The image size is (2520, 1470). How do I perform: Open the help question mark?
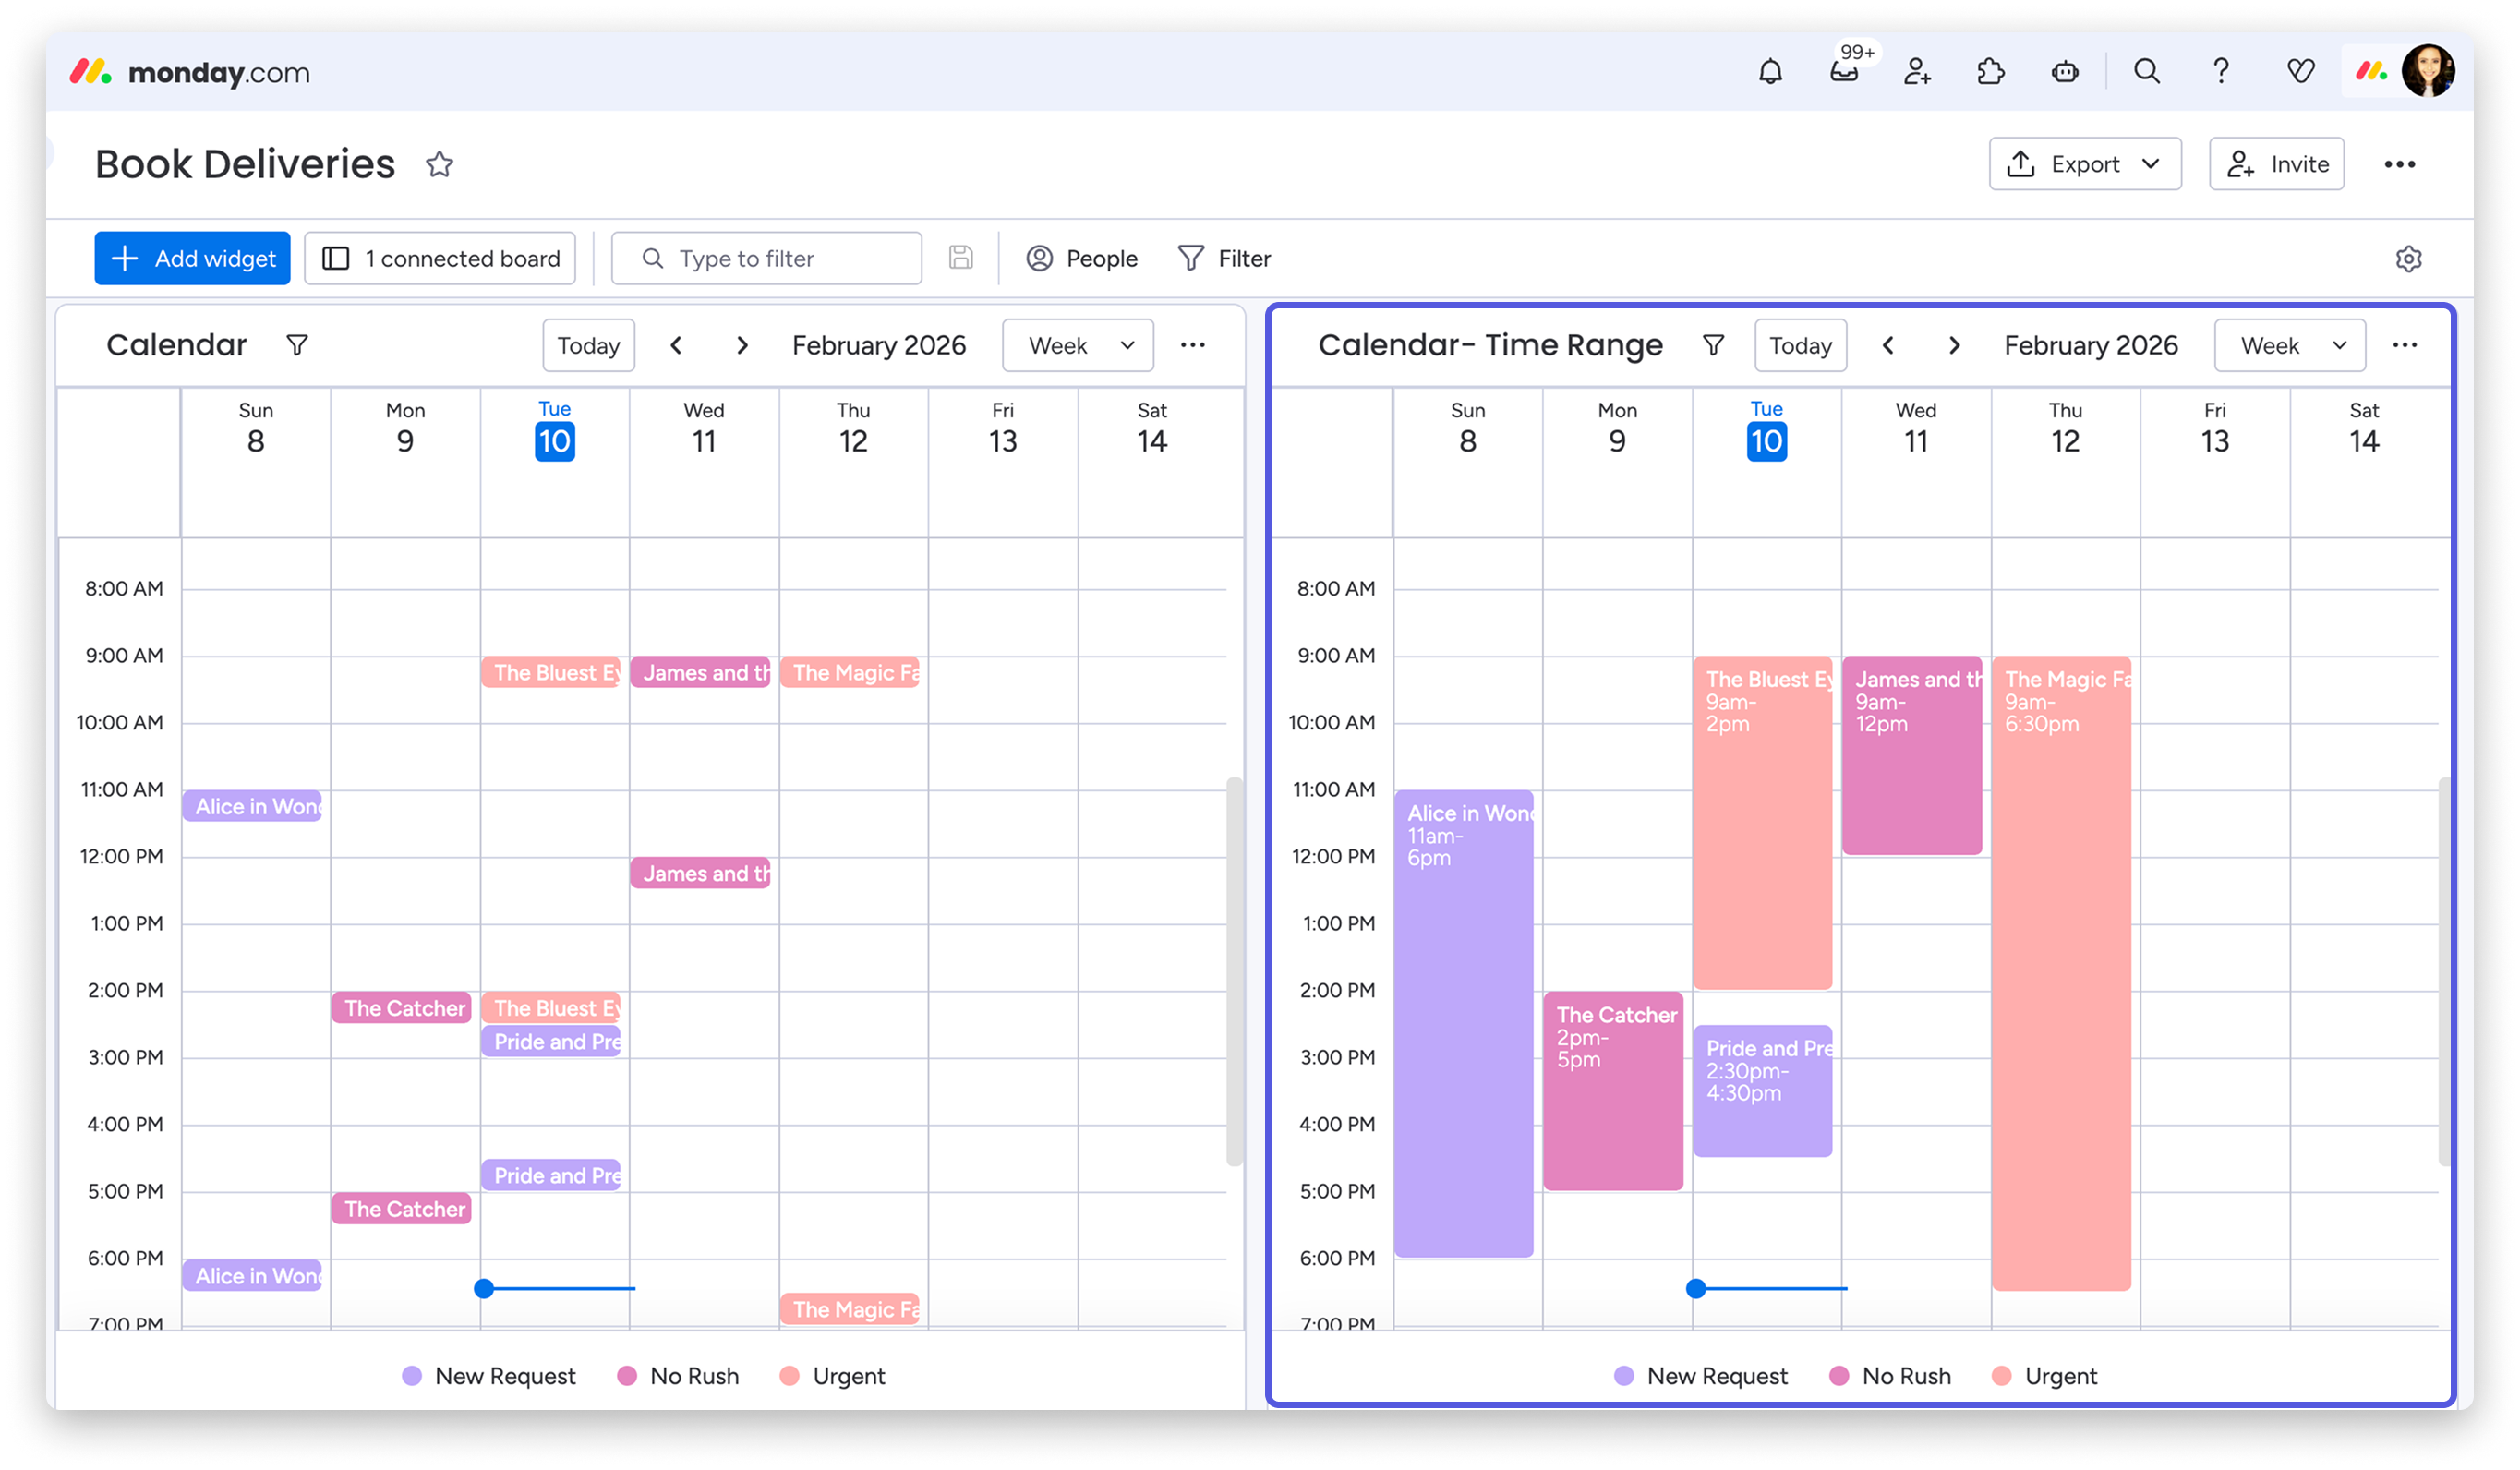[x=2221, y=72]
